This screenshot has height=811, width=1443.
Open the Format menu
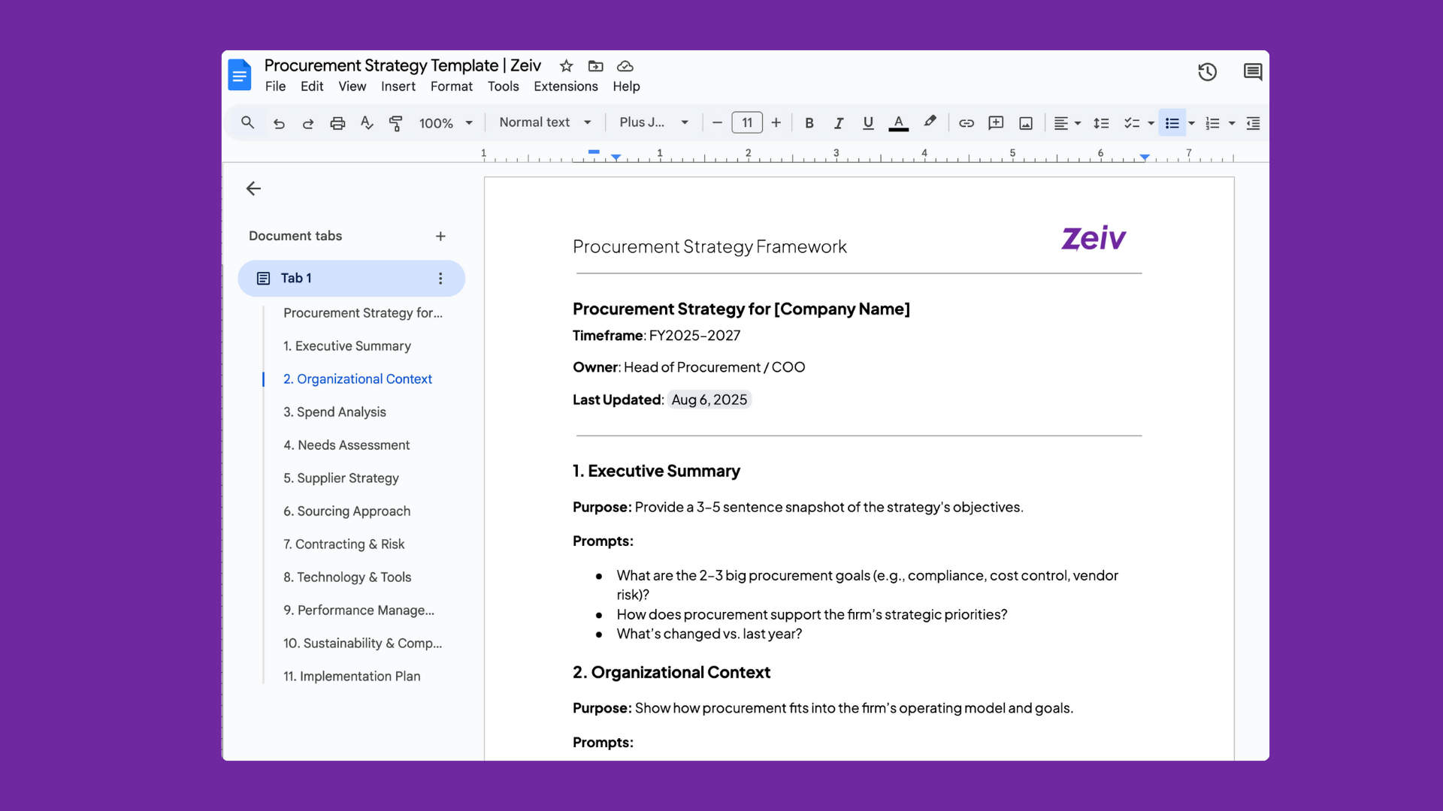451,86
